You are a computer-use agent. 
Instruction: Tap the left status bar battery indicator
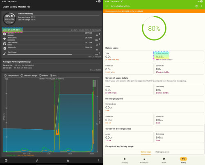(x=99, y=1)
